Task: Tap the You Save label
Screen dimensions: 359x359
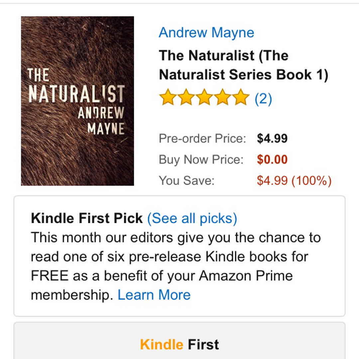Action: 187,180
